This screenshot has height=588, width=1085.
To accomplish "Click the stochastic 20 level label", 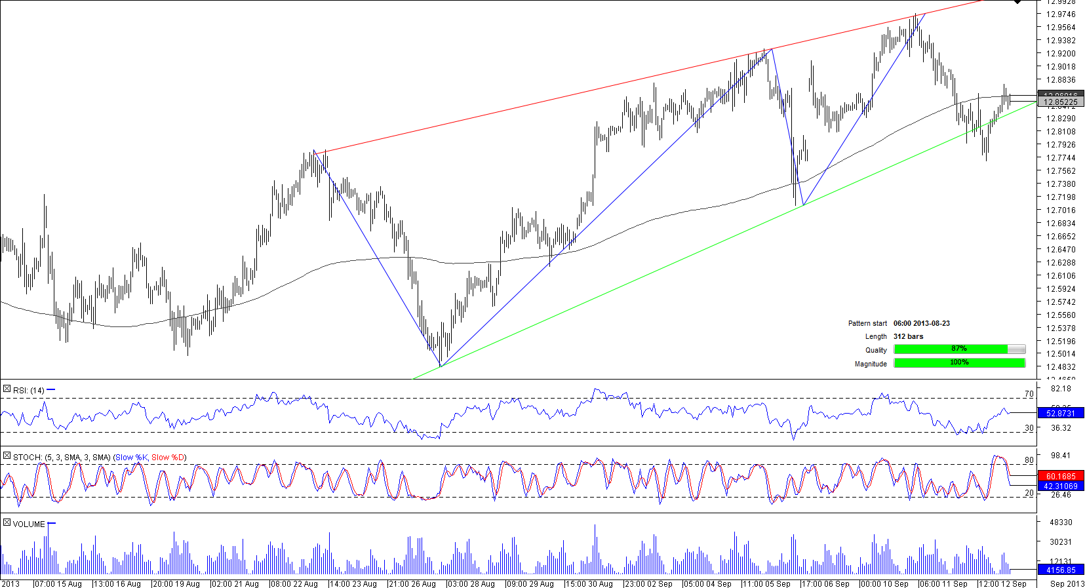I will point(1029,492).
